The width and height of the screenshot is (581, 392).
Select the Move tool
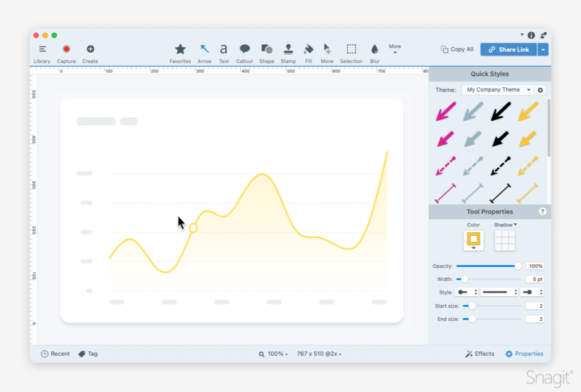pyautogui.click(x=327, y=53)
